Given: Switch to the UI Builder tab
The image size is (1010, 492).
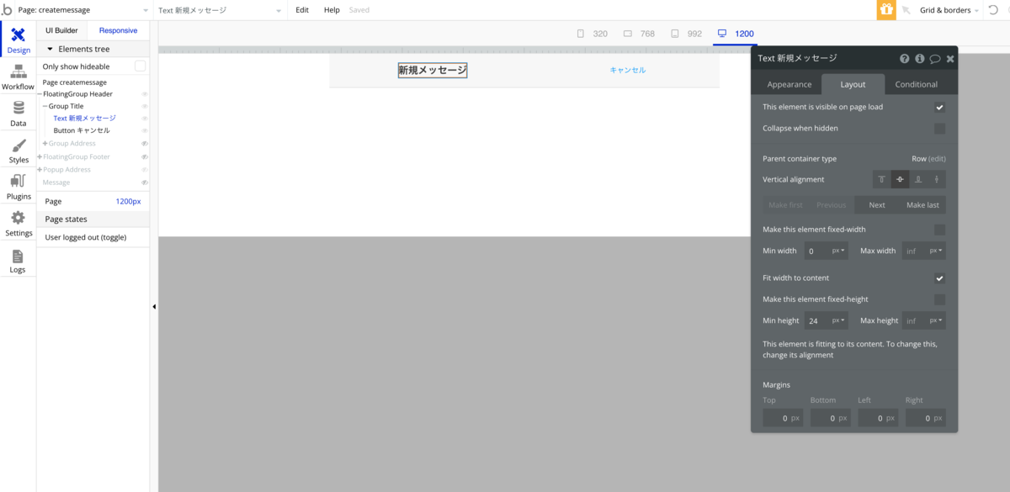Looking at the screenshot, I should point(61,30).
